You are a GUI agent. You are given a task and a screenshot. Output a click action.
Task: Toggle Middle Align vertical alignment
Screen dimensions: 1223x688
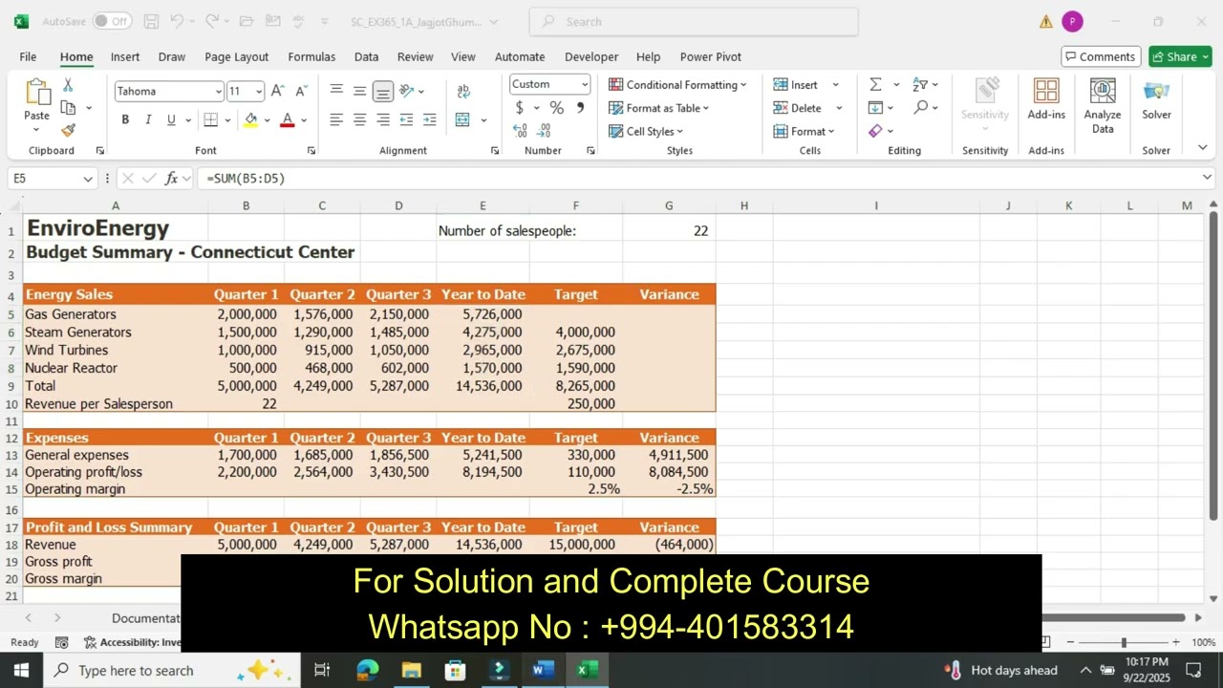tap(359, 91)
